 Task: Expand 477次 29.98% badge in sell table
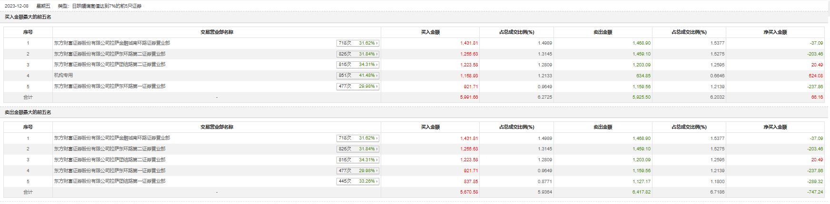pos(358,170)
